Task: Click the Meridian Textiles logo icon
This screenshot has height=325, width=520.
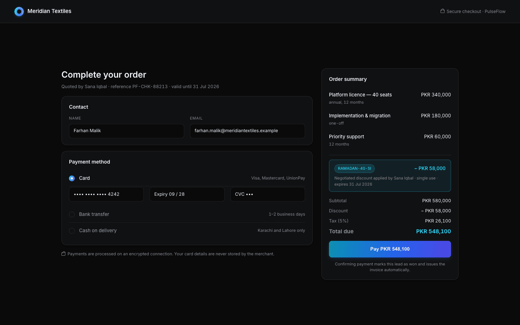Action: click(x=19, y=12)
